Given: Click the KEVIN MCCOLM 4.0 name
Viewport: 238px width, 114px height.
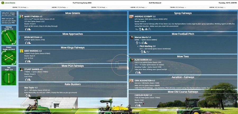Looking at the screenshot, I should 33,37.
